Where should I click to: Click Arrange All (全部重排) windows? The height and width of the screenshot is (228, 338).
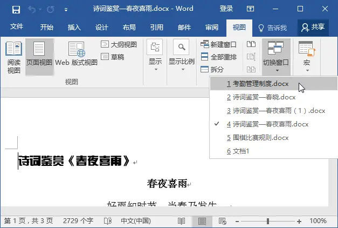(205, 56)
